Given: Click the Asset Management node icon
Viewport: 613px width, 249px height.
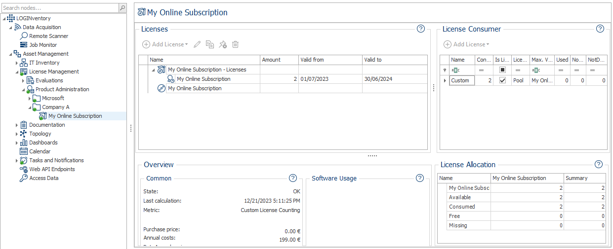Looking at the screenshot, I should [17, 54].
